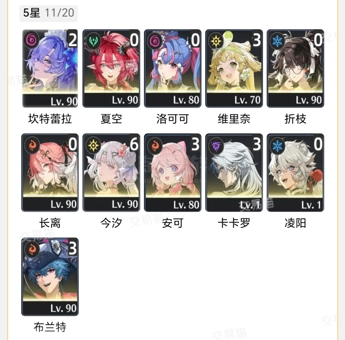Click the Fusion element icon on 布兰特
Viewport: 345px width, 340px height.
[32, 249]
